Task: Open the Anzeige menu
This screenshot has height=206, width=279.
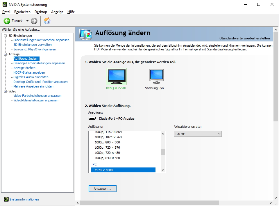Action: [x=57, y=12]
